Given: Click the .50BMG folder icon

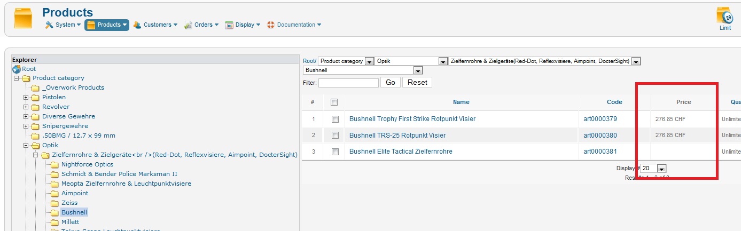Looking at the screenshot, I should 36,136.
